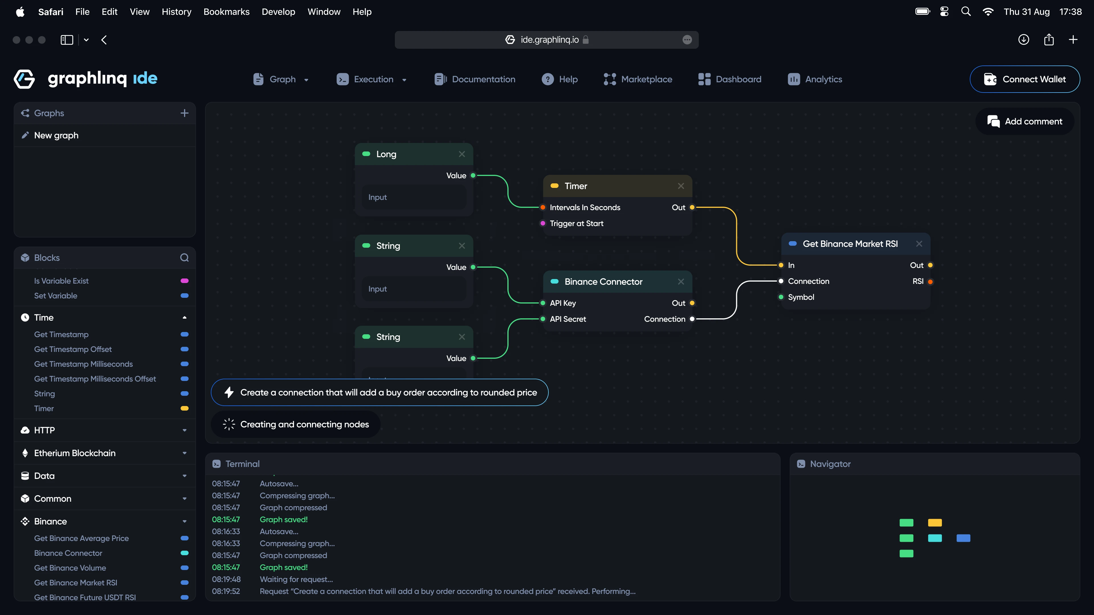
Task: Click the Connect Wallet button
Action: click(1025, 79)
